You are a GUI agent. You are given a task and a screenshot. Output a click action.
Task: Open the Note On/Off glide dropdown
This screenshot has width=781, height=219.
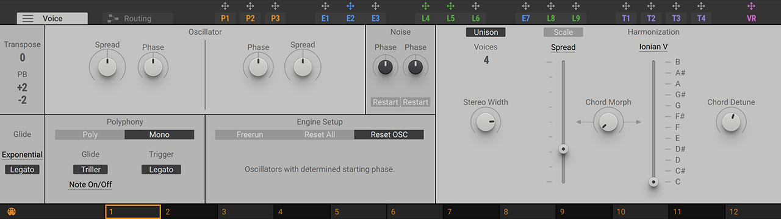point(90,184)
